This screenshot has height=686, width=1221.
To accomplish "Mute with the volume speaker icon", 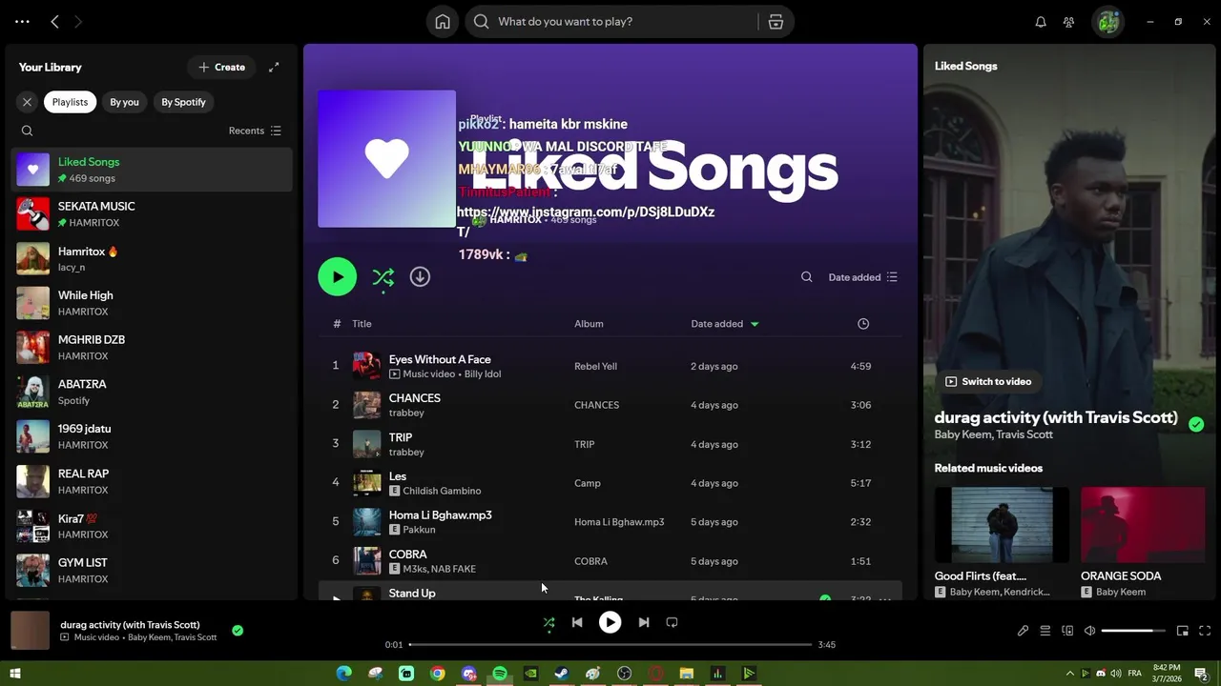I will [1090, 631].
